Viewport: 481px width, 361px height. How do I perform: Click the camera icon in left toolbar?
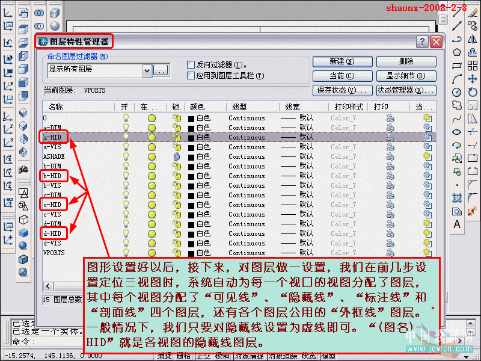coord(23,169)
